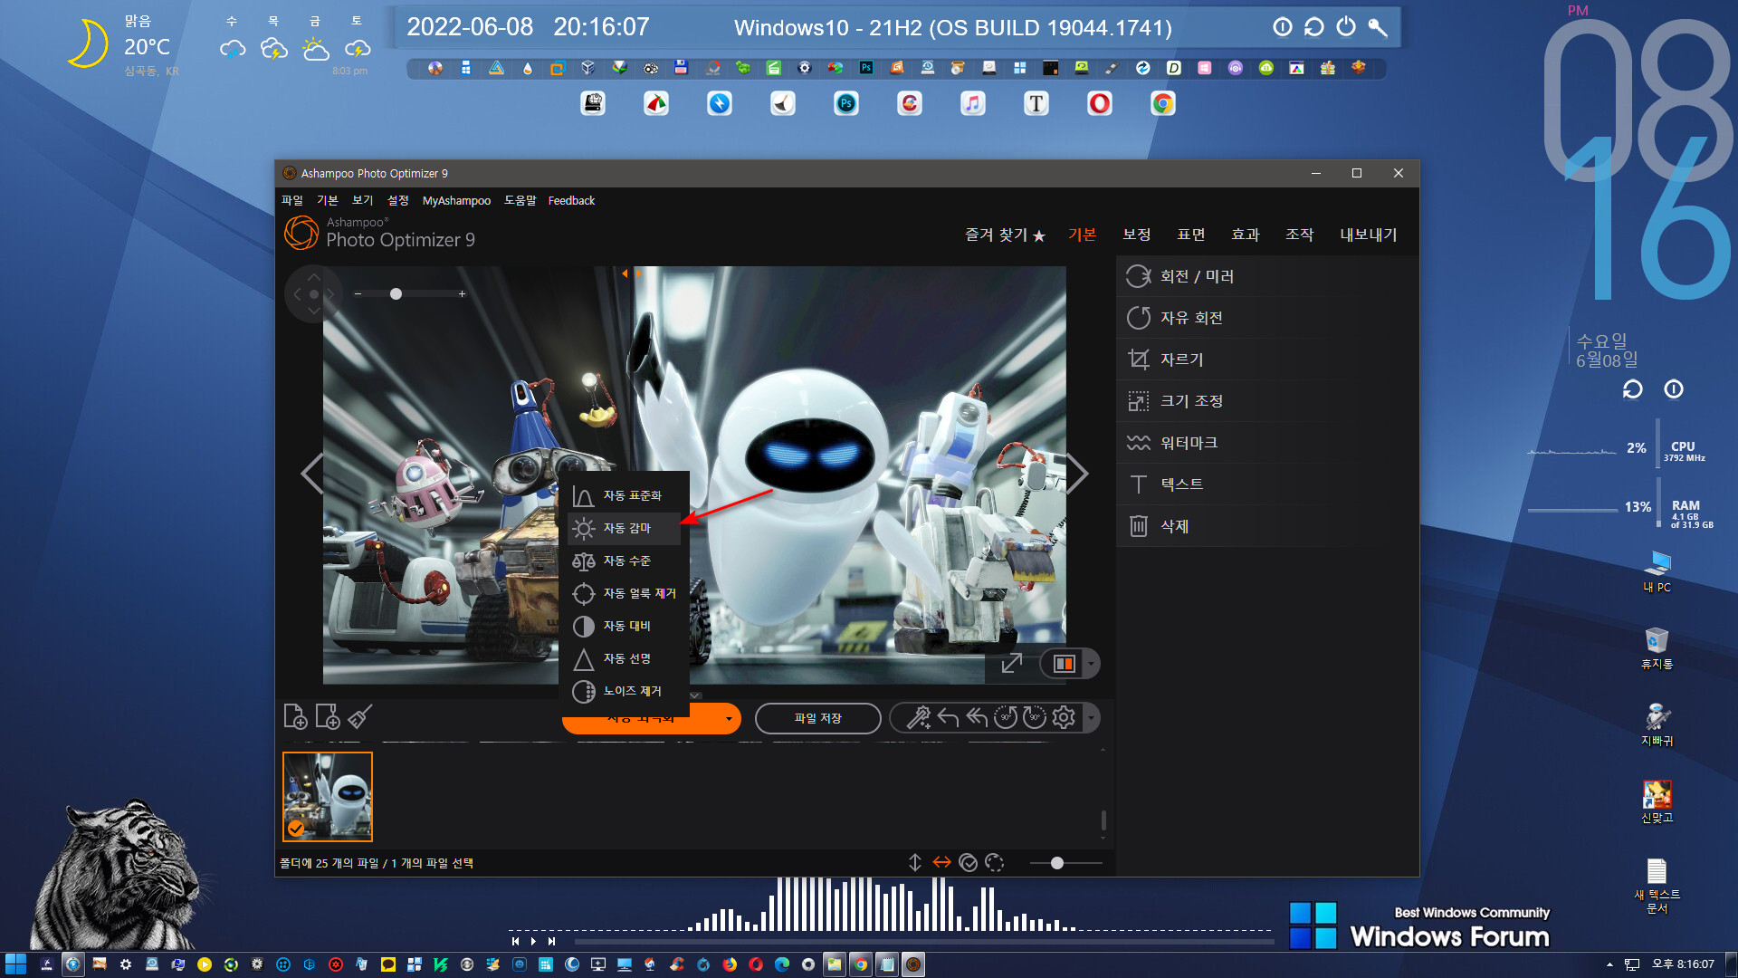Screen dimensions: 1738x978
Task: Choose 자동 표준화 from the popup menu
Action: click(x=624, y=495)
